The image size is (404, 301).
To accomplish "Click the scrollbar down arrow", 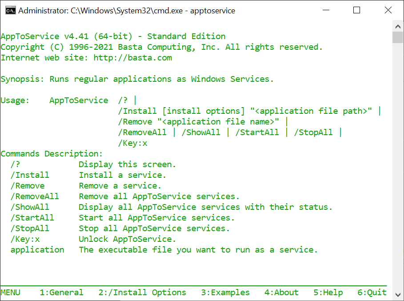I will click(x=397, y=295).
